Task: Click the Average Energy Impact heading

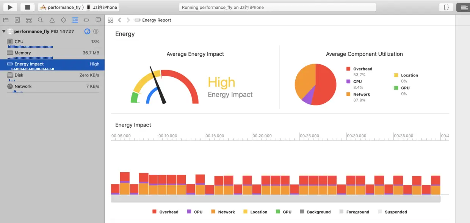Action: click(195, 54)
